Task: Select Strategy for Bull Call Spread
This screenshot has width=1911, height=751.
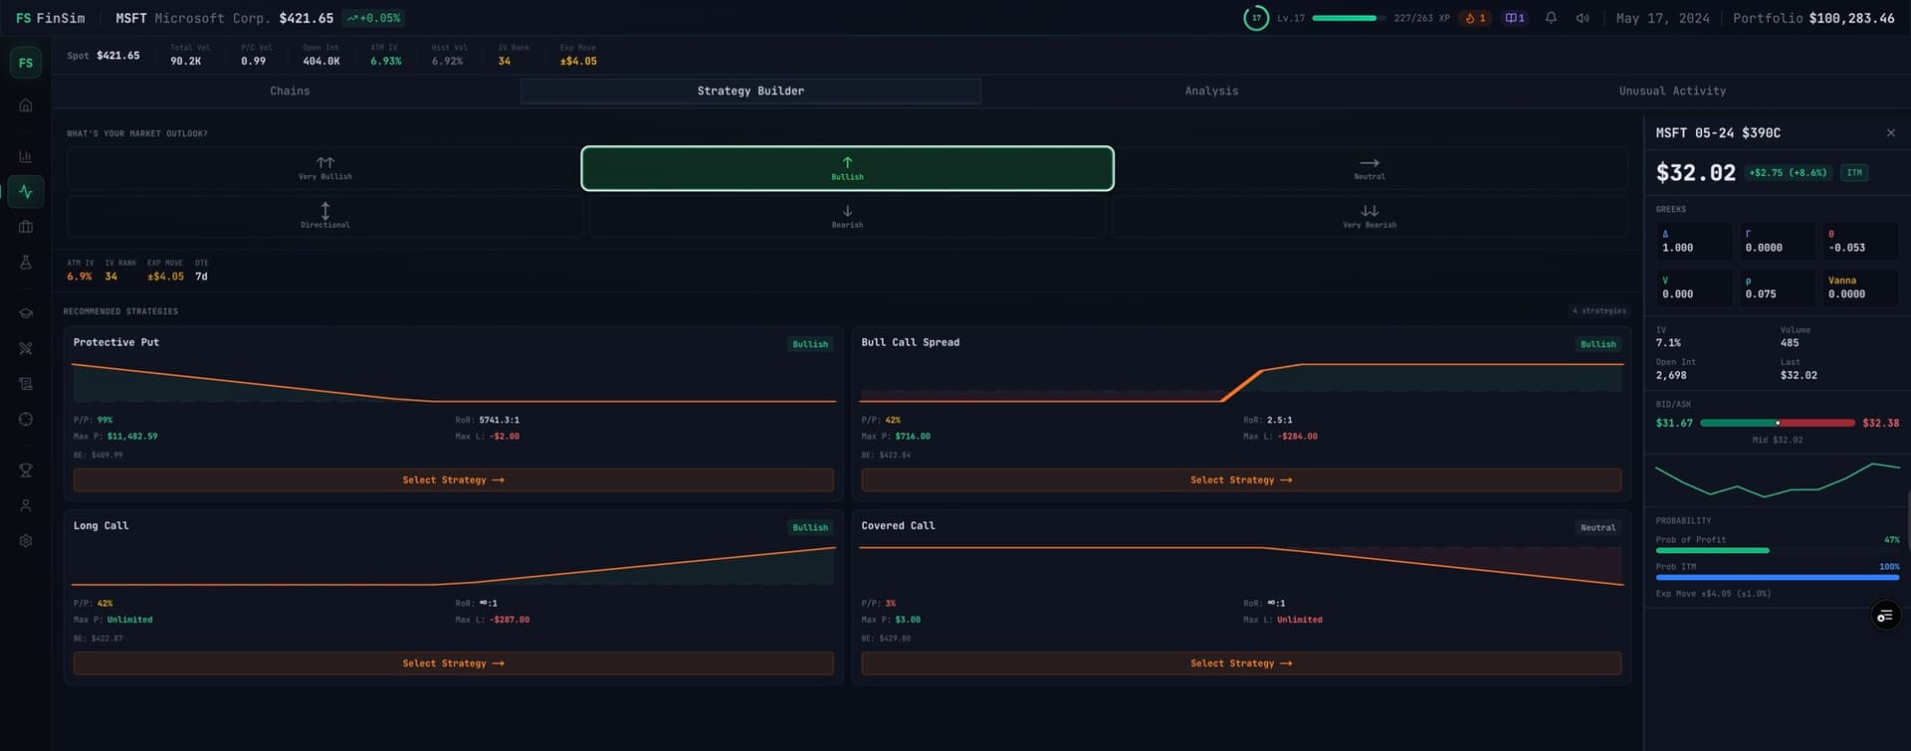Action: coord(1240,480)
